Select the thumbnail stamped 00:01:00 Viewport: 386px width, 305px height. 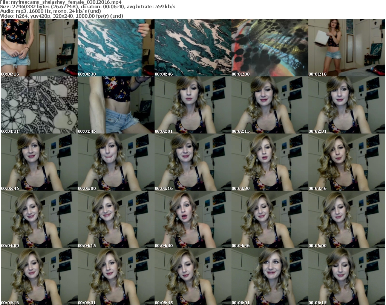click(270, 48)
